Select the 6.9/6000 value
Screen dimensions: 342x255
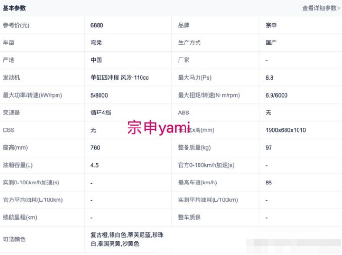pos(276,95)
